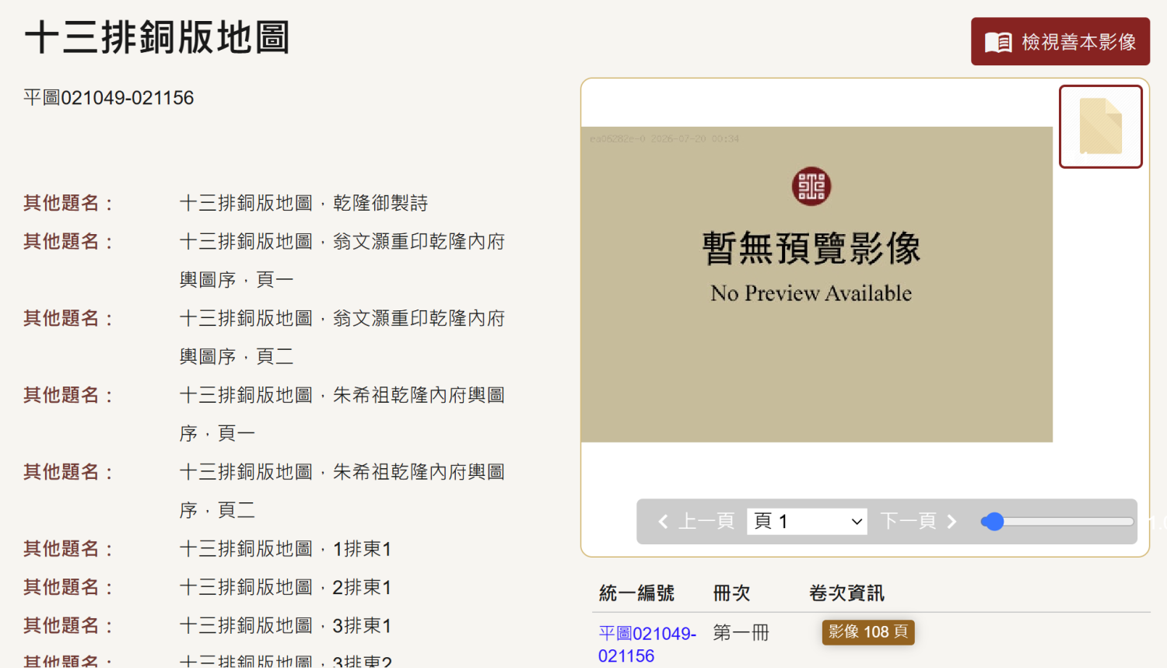Go to next page 下一頁

point(919,521)
